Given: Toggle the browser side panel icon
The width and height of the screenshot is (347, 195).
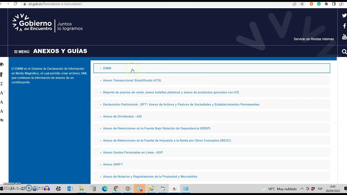Looking at the screenshot, I should (334, 4).
